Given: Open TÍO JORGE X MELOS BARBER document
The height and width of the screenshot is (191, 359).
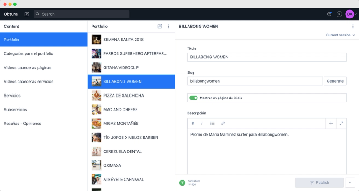Looking at the screenshot, I should point(131,138).
